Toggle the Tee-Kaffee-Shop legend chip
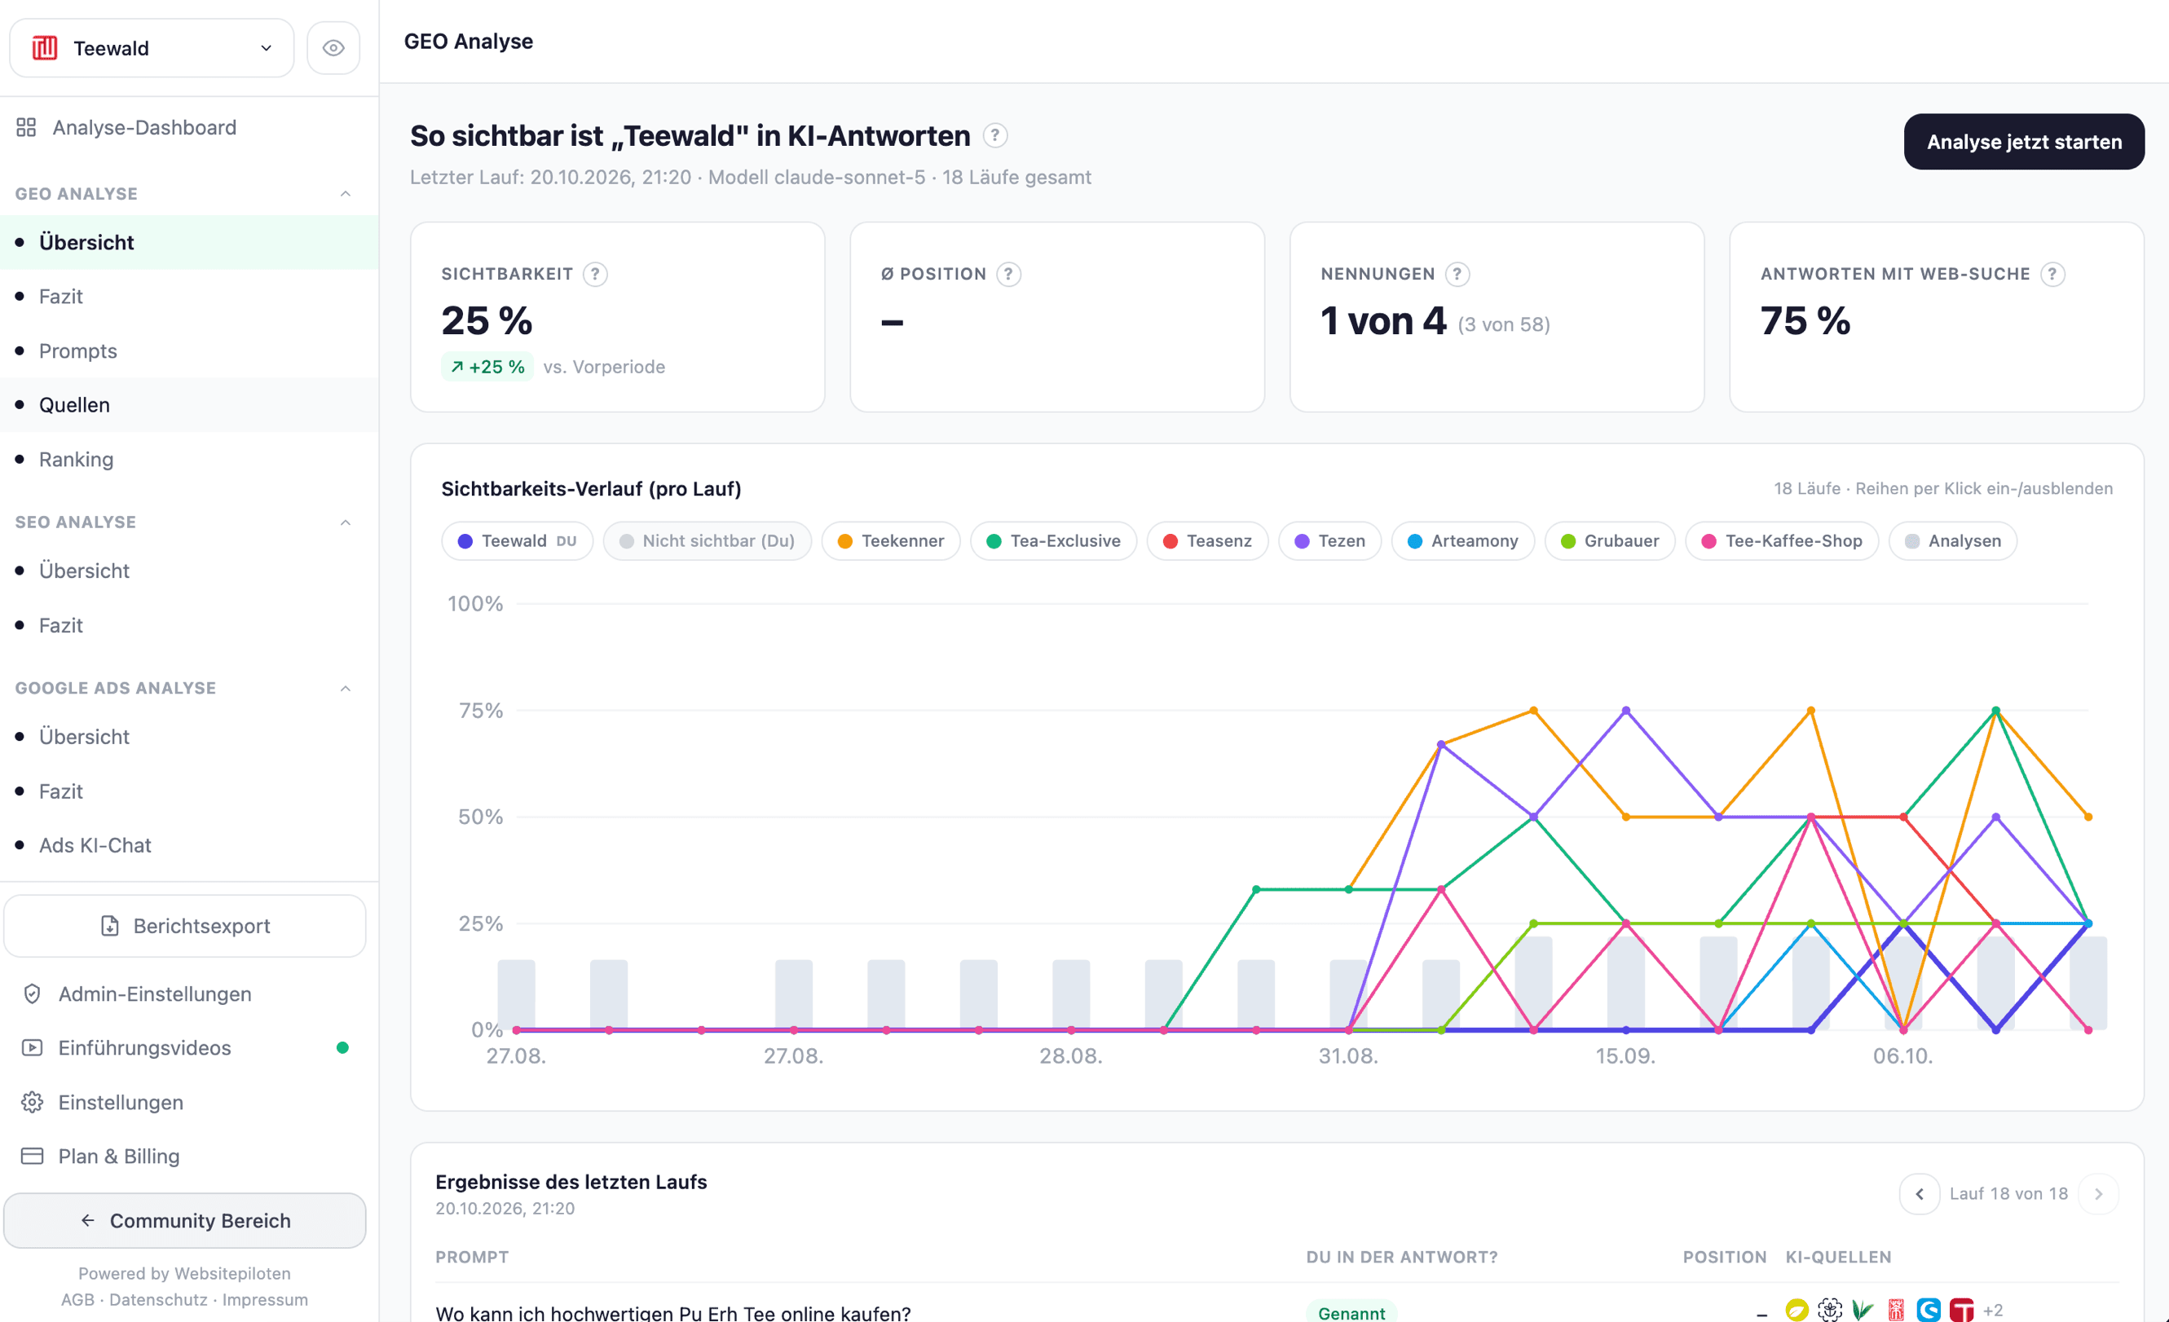This screenshot has width=2169, height=1322. click(1782, 541)
